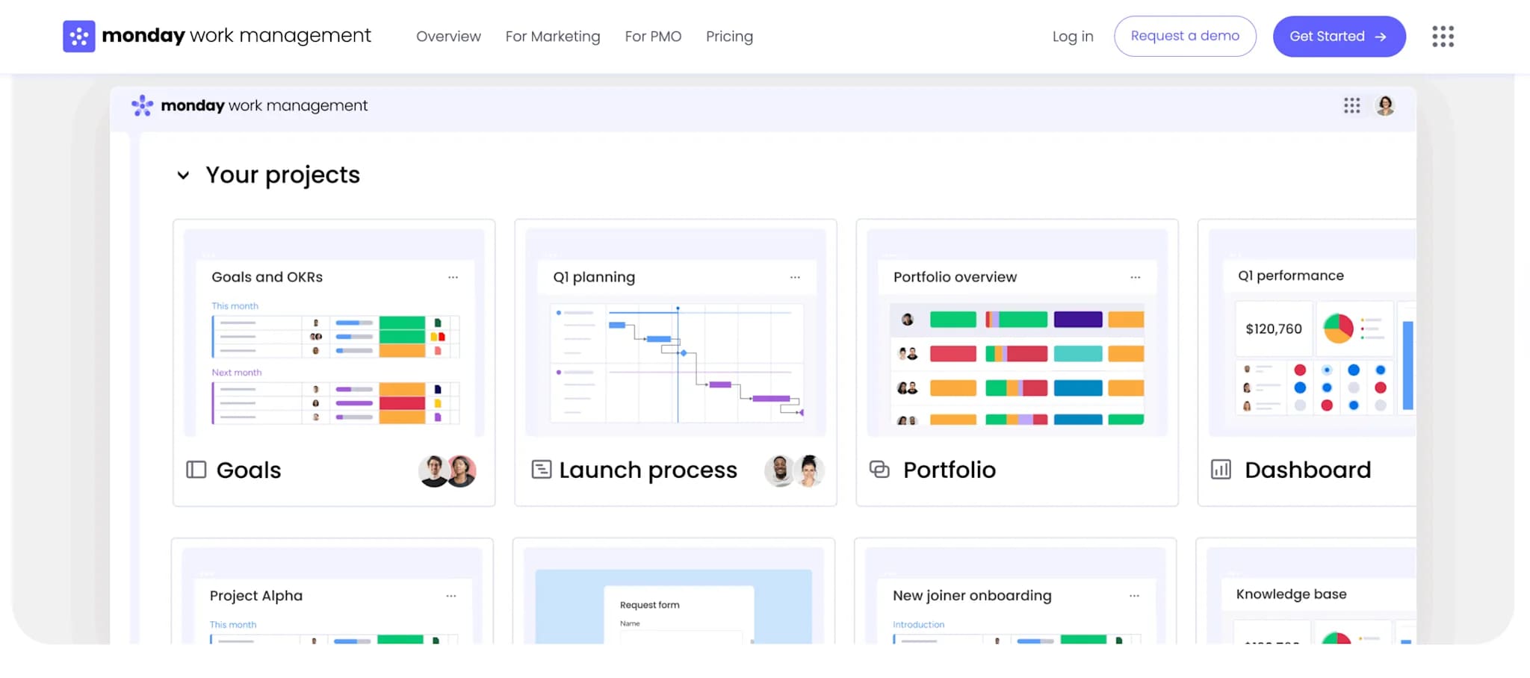Open the Project Alpha options menu
The width and height of the screenshot is (1530, 678).
click(x=451, y=596)
